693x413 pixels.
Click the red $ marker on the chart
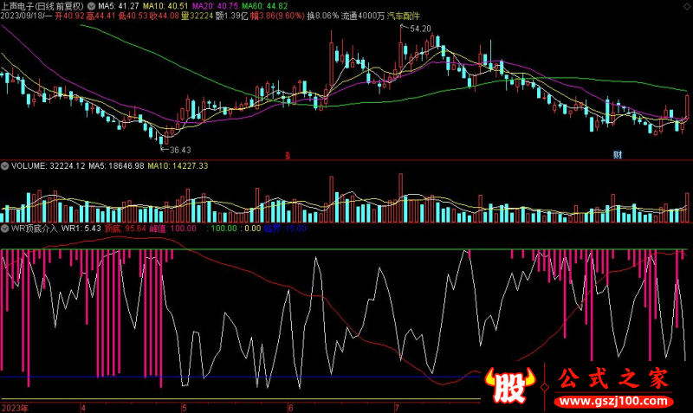pyautogui.click(x=288, y=156)
